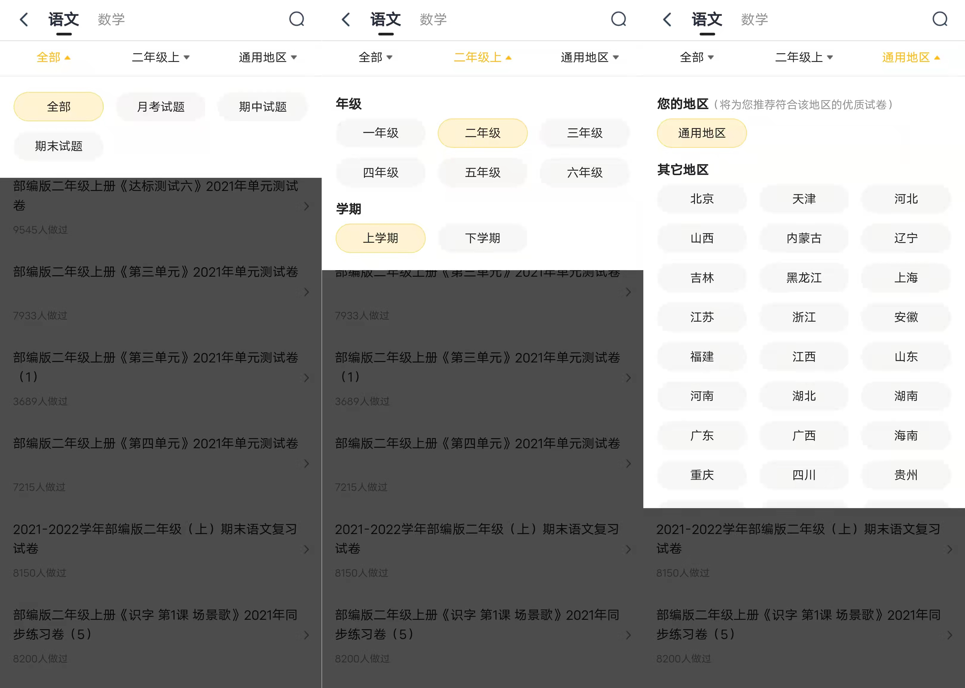Image resolution: width=965 pixels, height=688 pixels.
Task: Choose 三年级 grade chip
Action: [585, 133]
